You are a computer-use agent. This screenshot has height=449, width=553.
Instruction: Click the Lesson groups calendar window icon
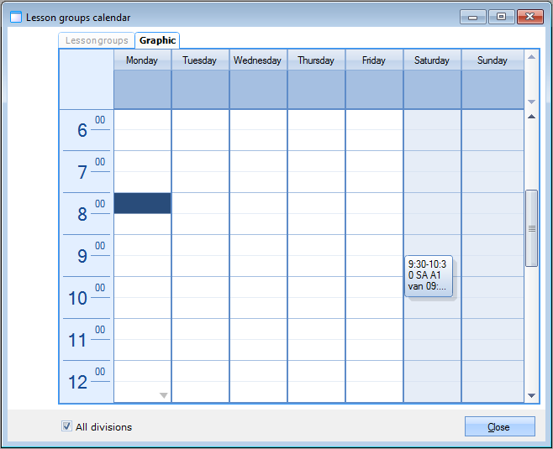click(x=16, y=17)
